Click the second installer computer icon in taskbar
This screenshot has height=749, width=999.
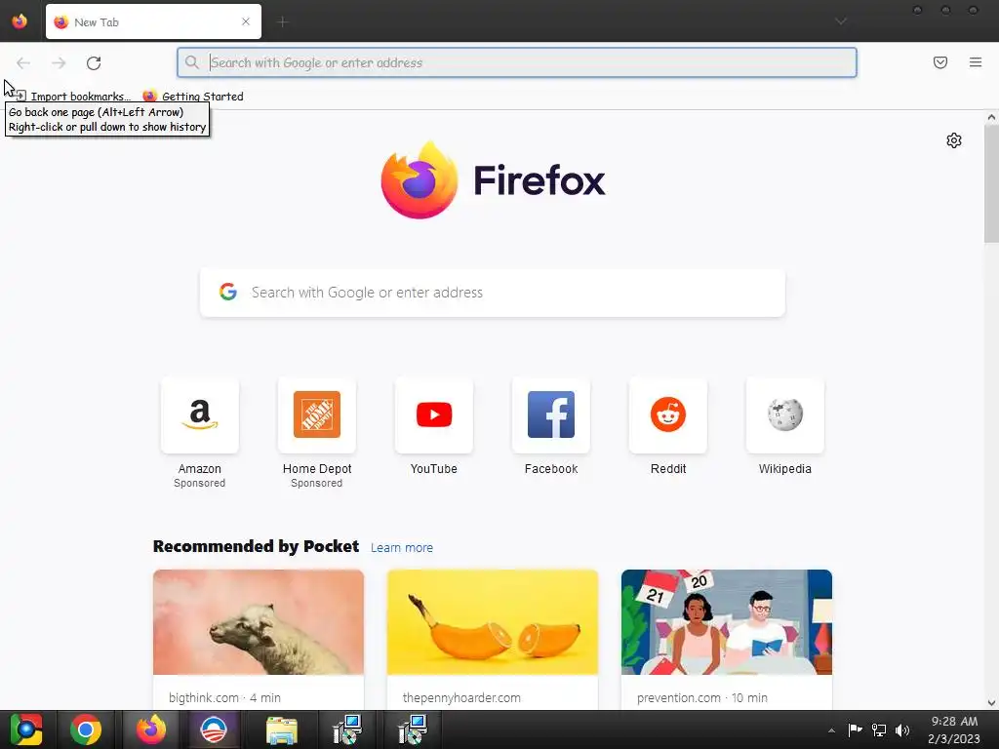click(413, 729)
